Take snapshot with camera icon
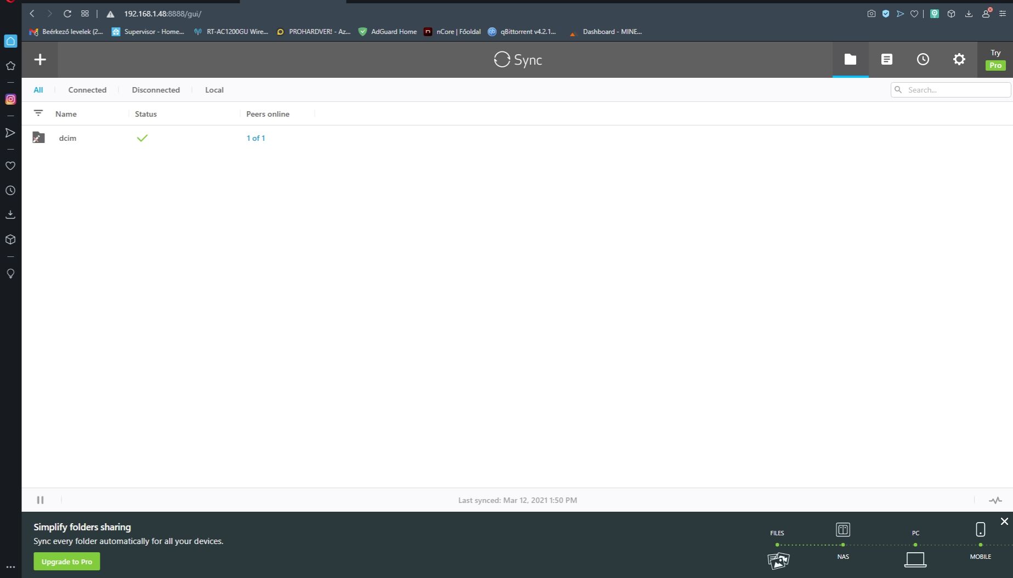Image resolution: width=1013 pixels, height=578 pixels. [x=871, y=14]
